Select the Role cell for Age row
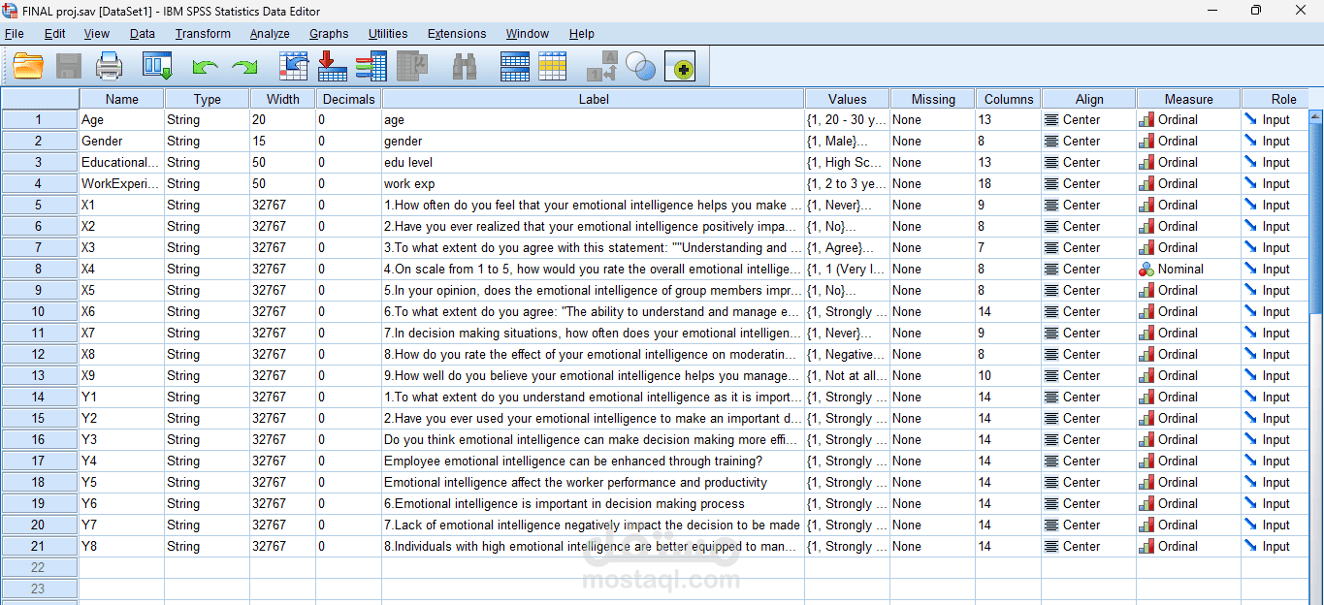1324x605 pixels. (1275, 119)
